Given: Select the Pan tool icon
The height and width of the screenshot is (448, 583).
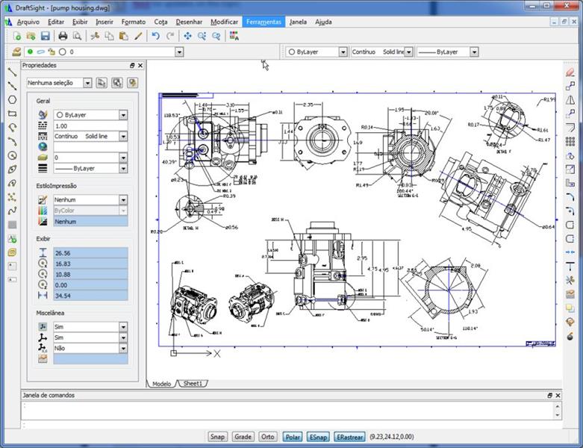Looking at the screenshot, I should (187, 36).
